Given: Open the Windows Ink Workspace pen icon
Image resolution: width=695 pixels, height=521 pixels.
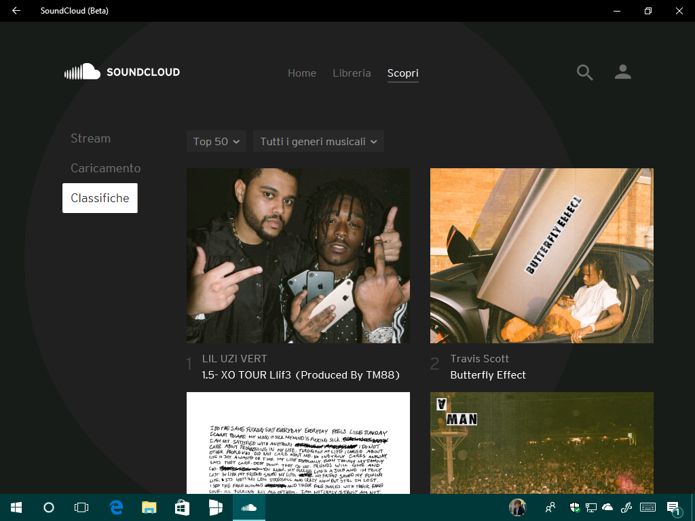Looking at the screenshot, I should pos(626,507).
